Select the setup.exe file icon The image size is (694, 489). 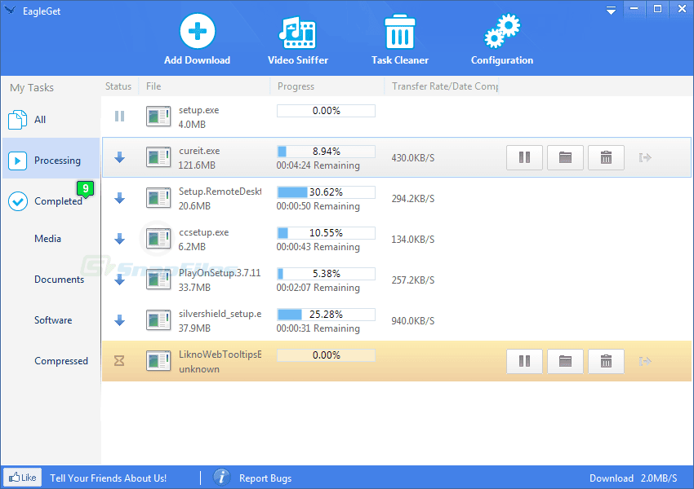point(158,117)
